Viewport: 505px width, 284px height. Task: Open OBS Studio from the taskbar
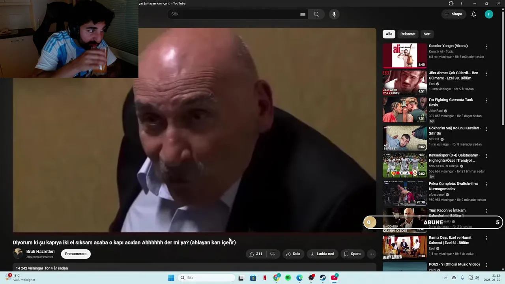pos(311,278)
